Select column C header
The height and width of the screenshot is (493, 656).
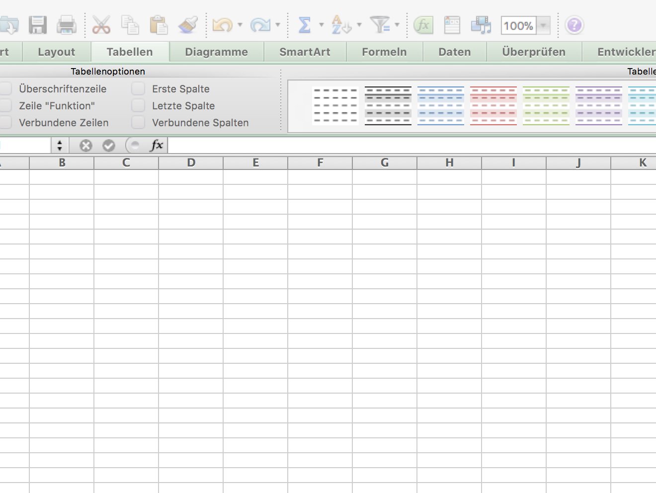126,163
